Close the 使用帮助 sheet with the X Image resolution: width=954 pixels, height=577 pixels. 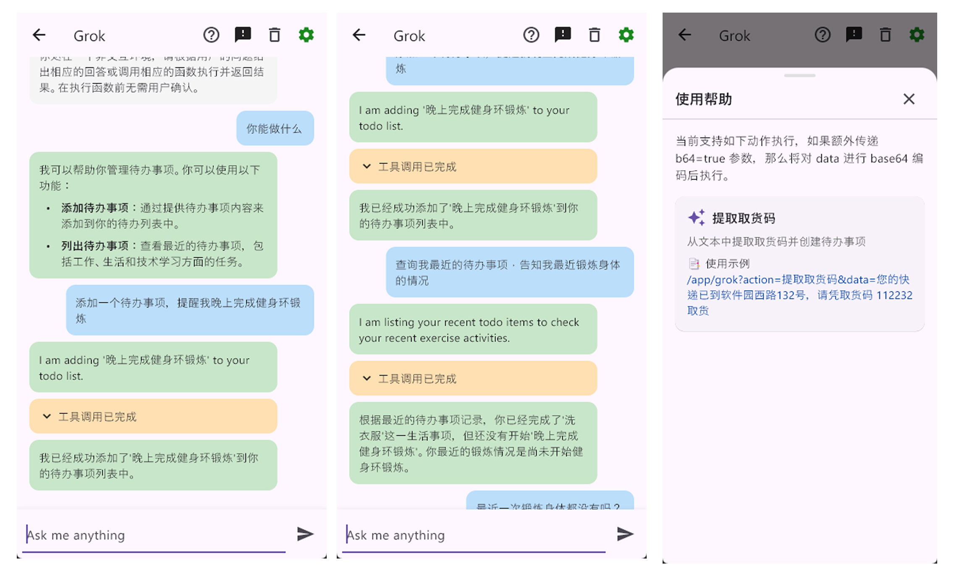click(909, 99)
